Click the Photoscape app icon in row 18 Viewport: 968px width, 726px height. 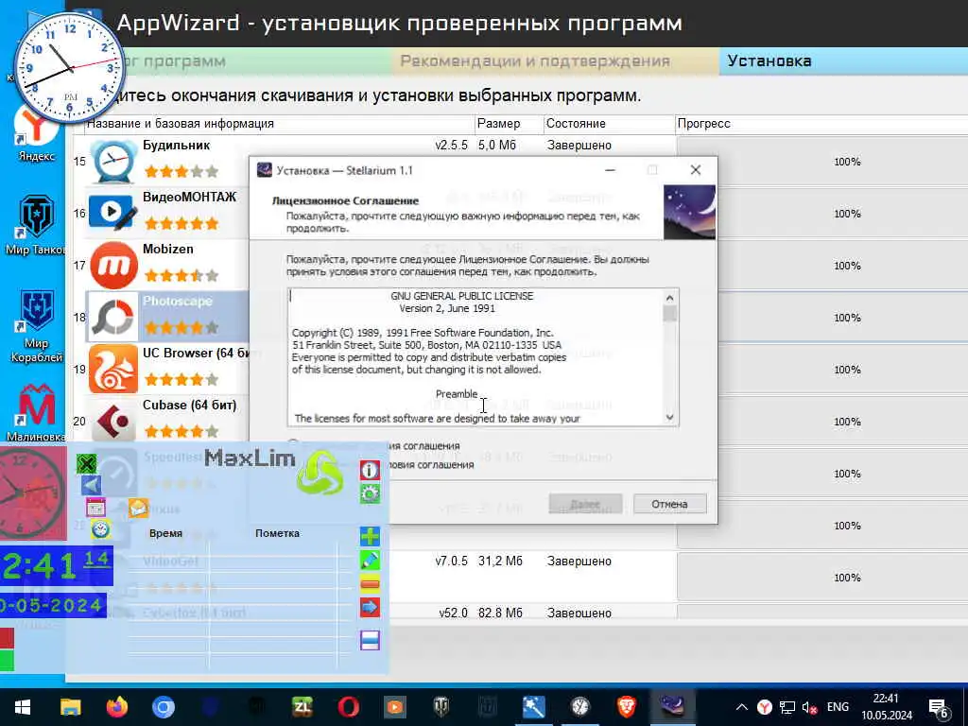[113, 318]
